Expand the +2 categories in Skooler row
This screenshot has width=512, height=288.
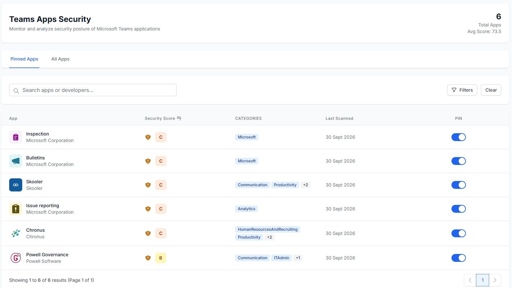(306, 185)
